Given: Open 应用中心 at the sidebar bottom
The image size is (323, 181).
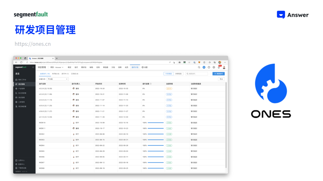Looking at the screenshot, I should point(20,160).
